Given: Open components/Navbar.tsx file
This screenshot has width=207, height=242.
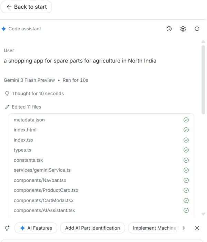Looking at the screenshot, I should 40,180.
